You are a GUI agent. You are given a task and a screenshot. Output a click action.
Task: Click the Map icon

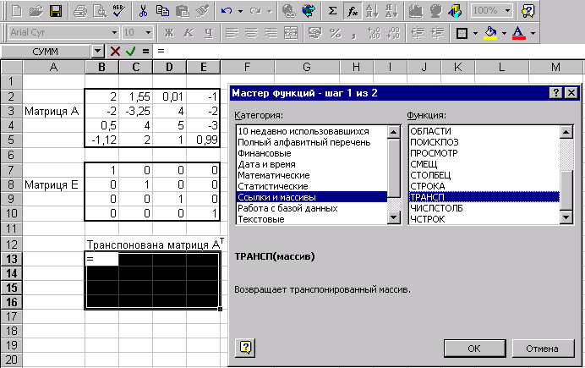coord(435,11)
